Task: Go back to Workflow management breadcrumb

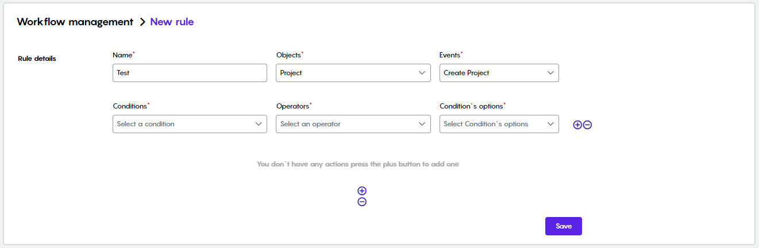Action: pyautogui.click(x=75, y=22)
